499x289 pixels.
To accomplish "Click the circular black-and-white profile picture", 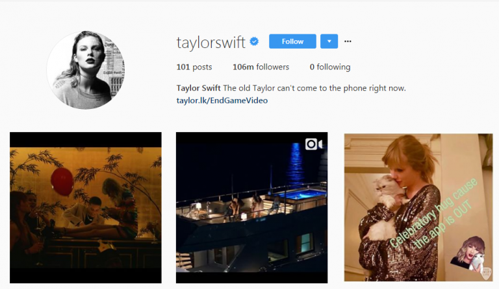I will click(86, 70).
